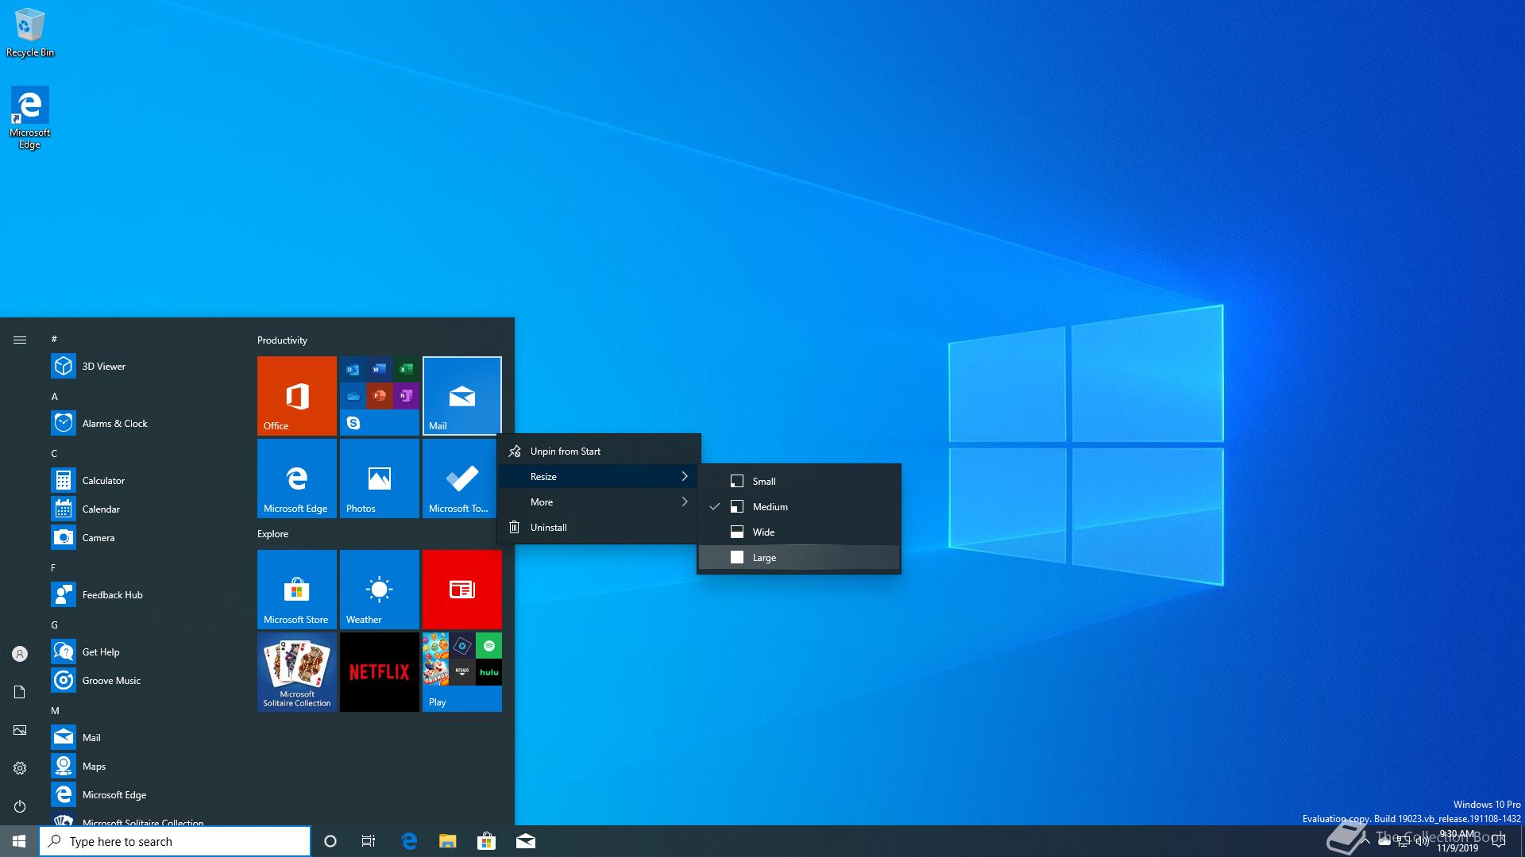Viewport: 1525px width, 857px height.
Task: Choose Unpin from Start
Action: pos(565,451)
